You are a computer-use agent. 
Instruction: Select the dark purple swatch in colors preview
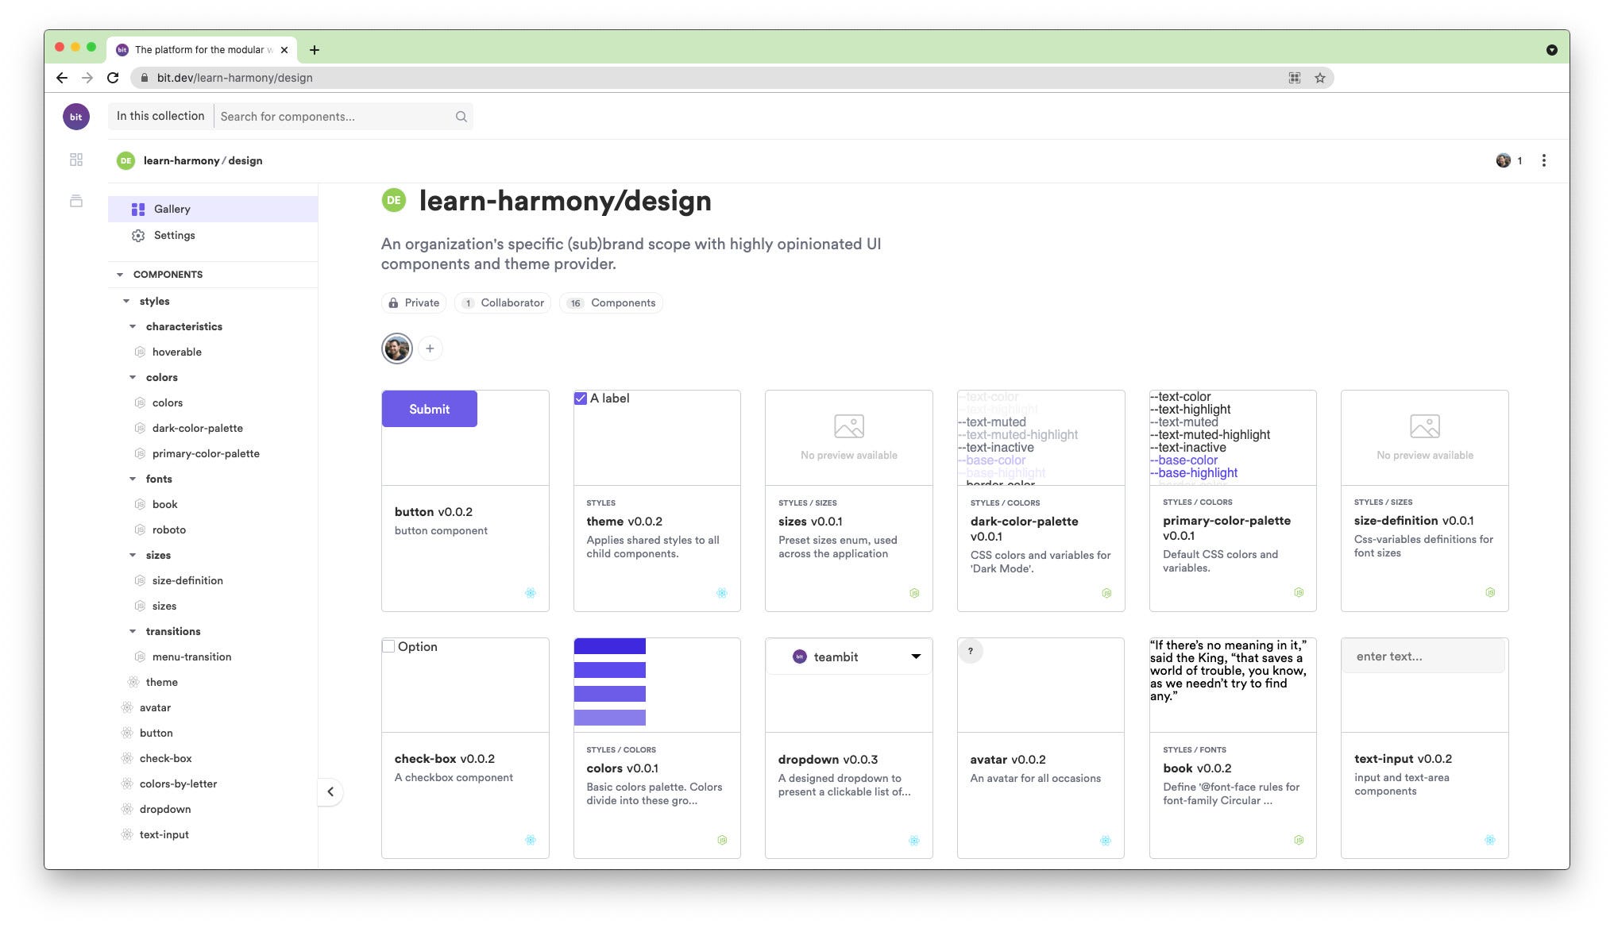pyautogui.click(x=609, y=646)
